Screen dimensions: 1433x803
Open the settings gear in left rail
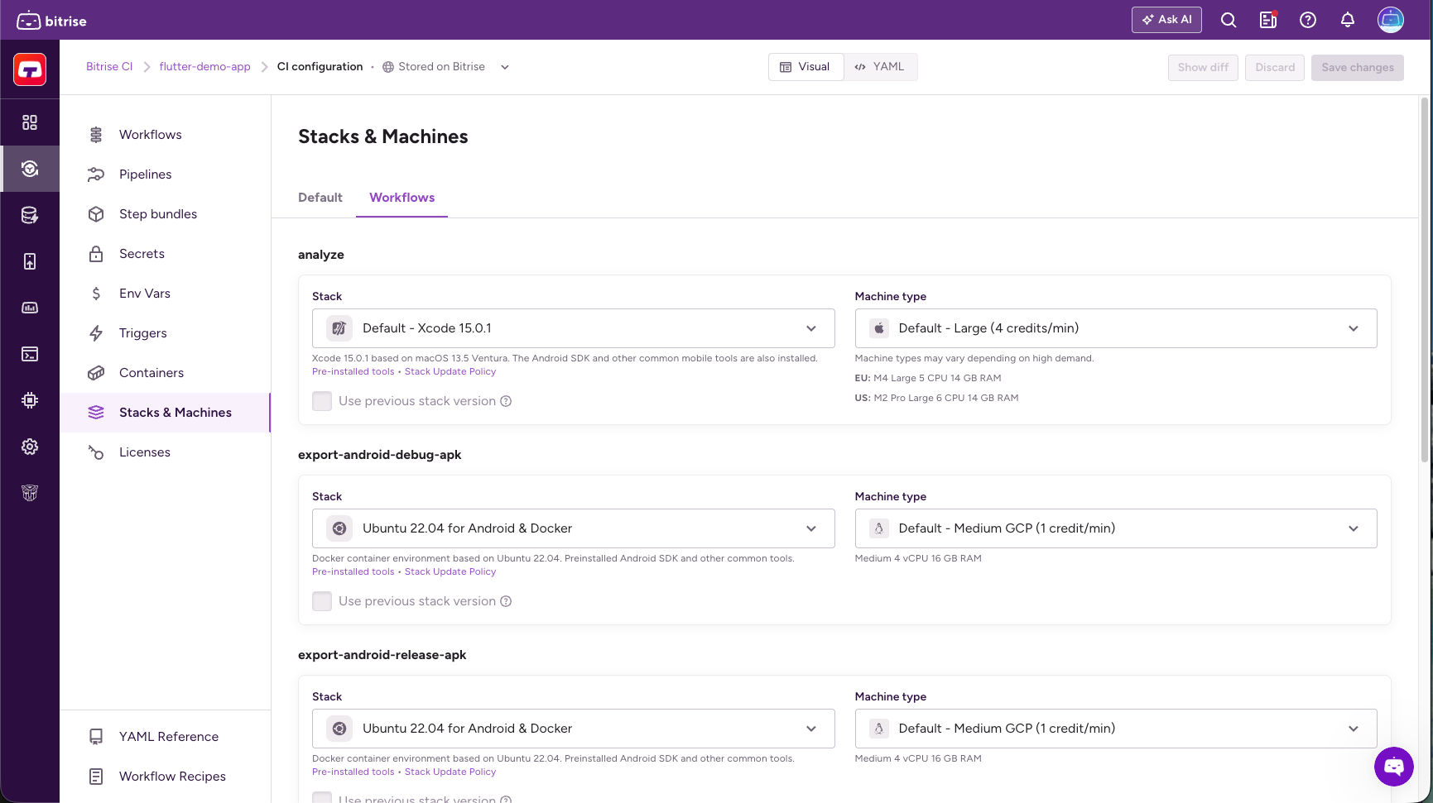(x=30, y=447)
